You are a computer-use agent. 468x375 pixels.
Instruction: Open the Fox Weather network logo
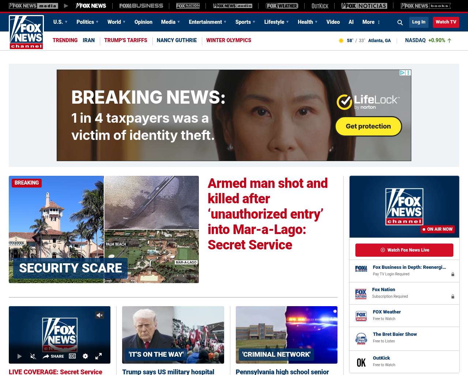click(282, 6)
